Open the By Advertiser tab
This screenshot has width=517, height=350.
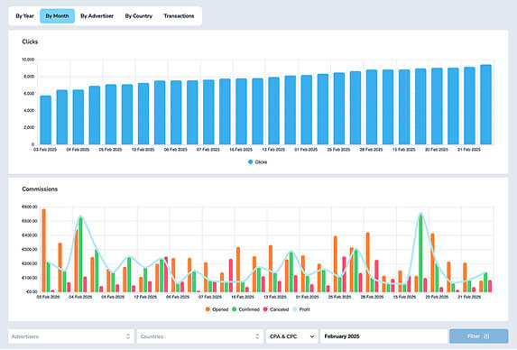pos(97,16)
